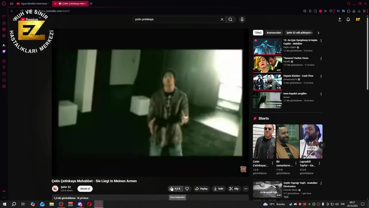This screenshot has width=369, height=208.
Task: Open the Şehir 52 channel name link
Action: 66,187
